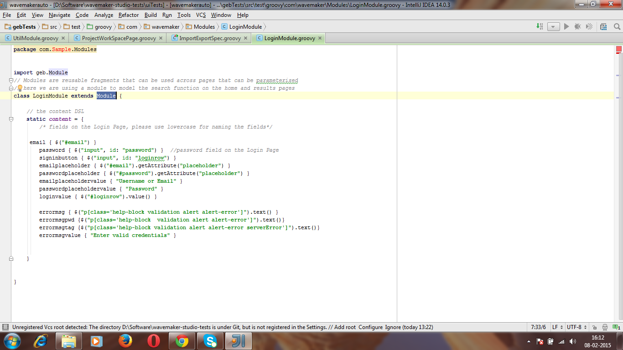Click the red error indicator square

[619, 49]
